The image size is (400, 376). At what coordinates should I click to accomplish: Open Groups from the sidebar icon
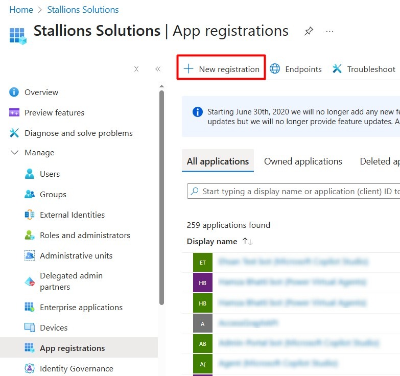pyautogui.click(x=30, y=194)
